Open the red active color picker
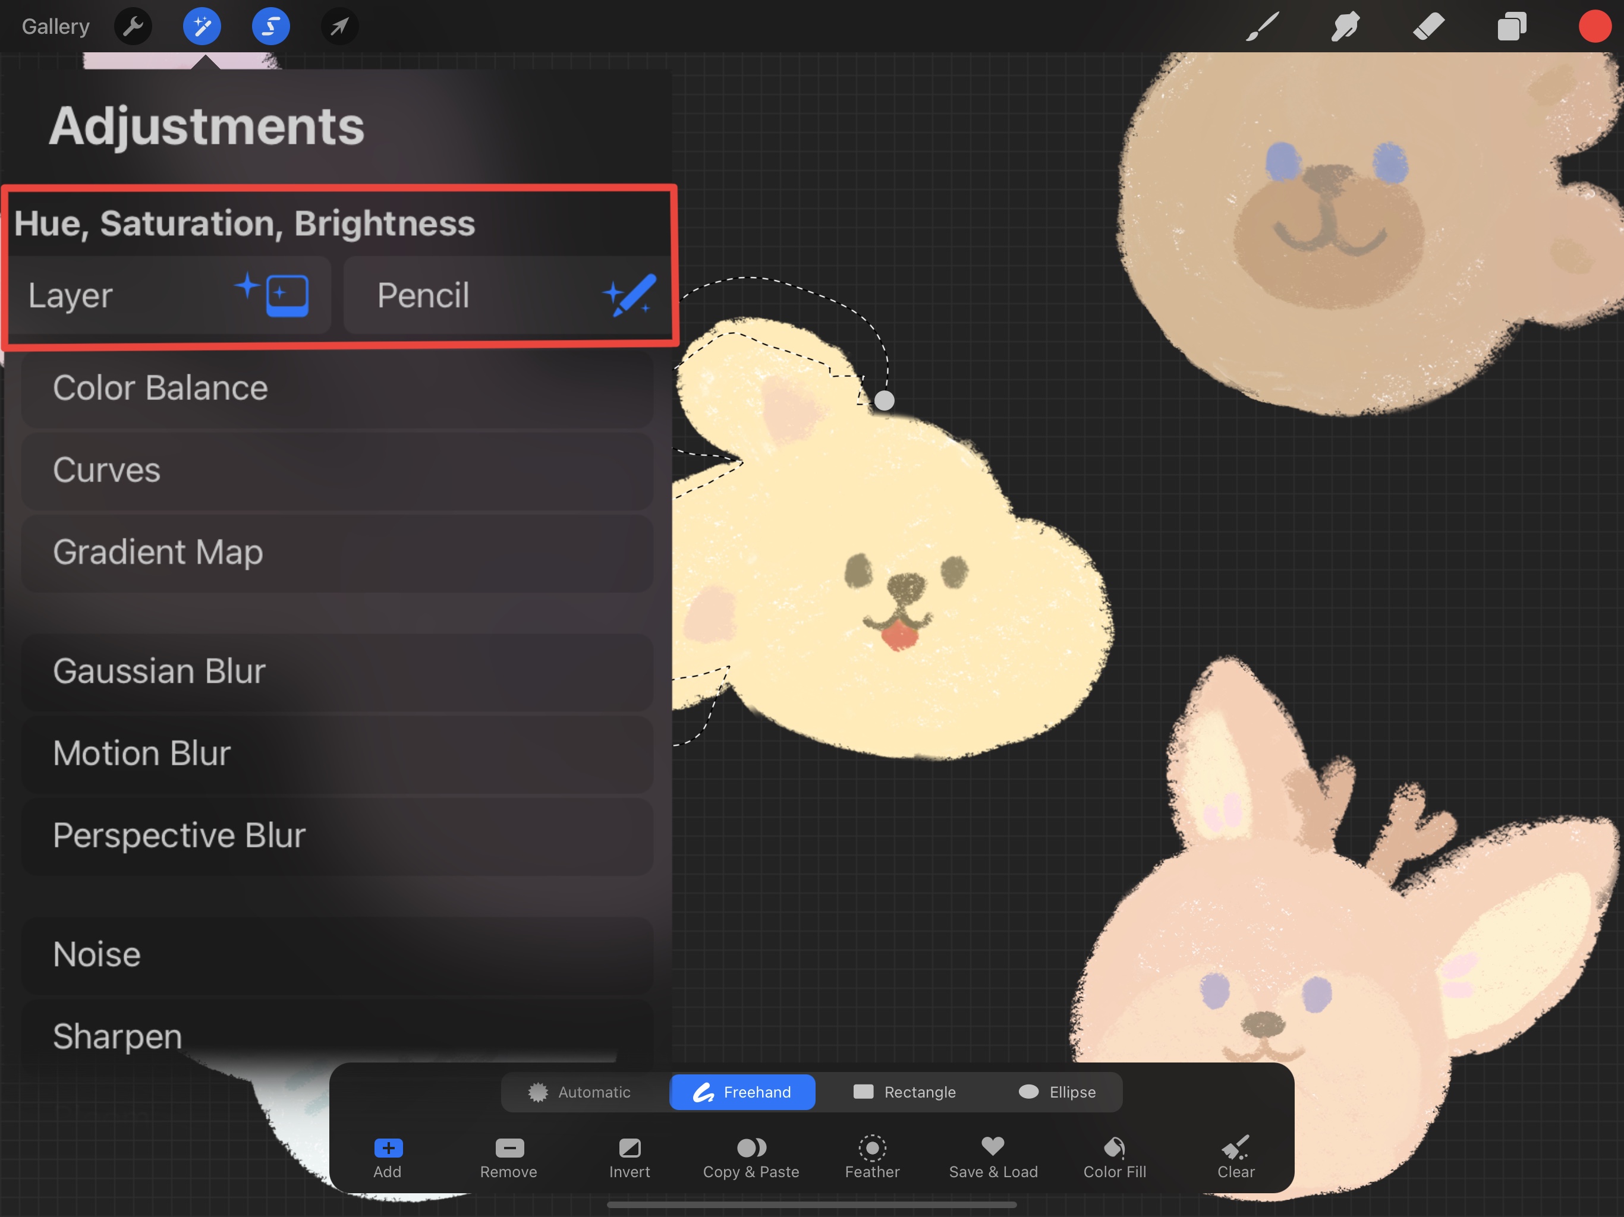The image size is (1624, 1217). pyautogui.click(x=1595, y=26)
